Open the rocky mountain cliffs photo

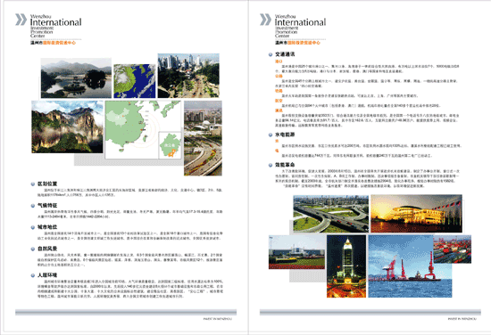(x=67, y=127)
